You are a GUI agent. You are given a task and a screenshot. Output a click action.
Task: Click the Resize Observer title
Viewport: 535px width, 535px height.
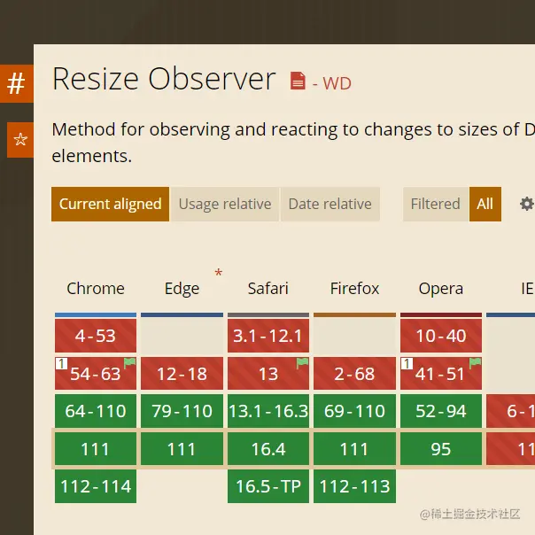[164, 79]
